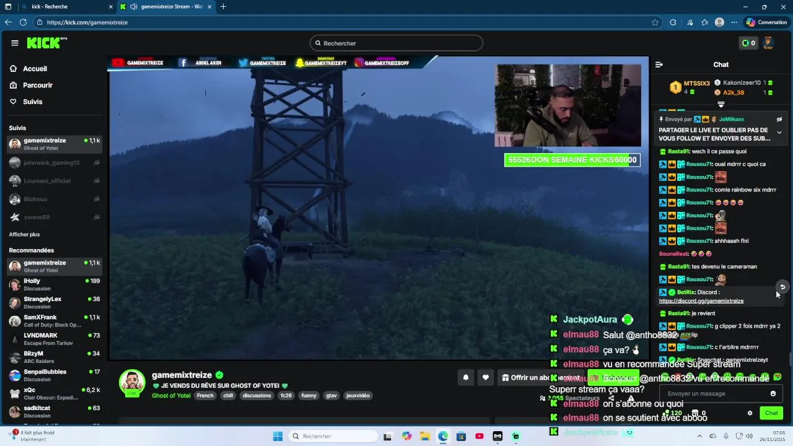Open File Explorer from the taskbar
The image size is (793, 446).
click(x=425, y=436)
